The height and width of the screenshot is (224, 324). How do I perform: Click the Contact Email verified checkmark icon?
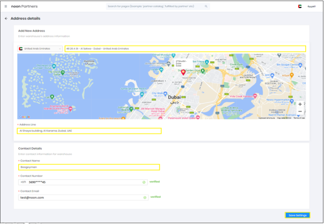click(145, 197)
